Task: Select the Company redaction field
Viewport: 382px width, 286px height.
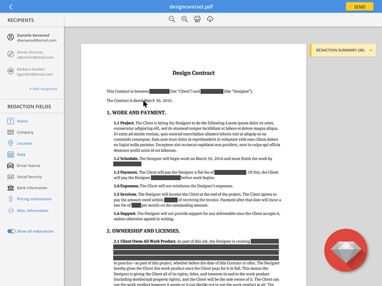Action: (24, 132)
